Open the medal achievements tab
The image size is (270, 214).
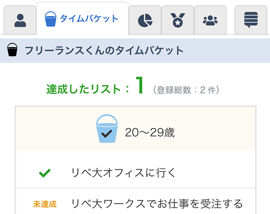(x=178, y=20)
